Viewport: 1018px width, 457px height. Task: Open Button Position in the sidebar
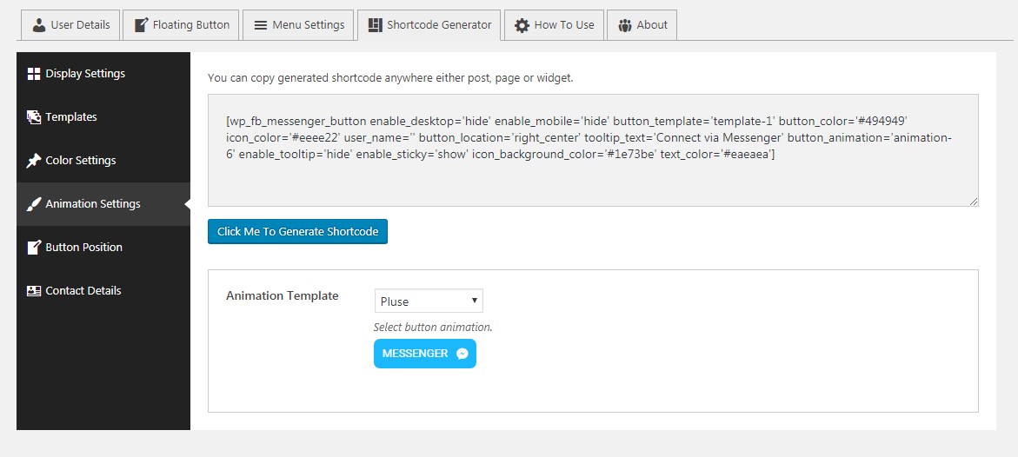coord(103,248)
